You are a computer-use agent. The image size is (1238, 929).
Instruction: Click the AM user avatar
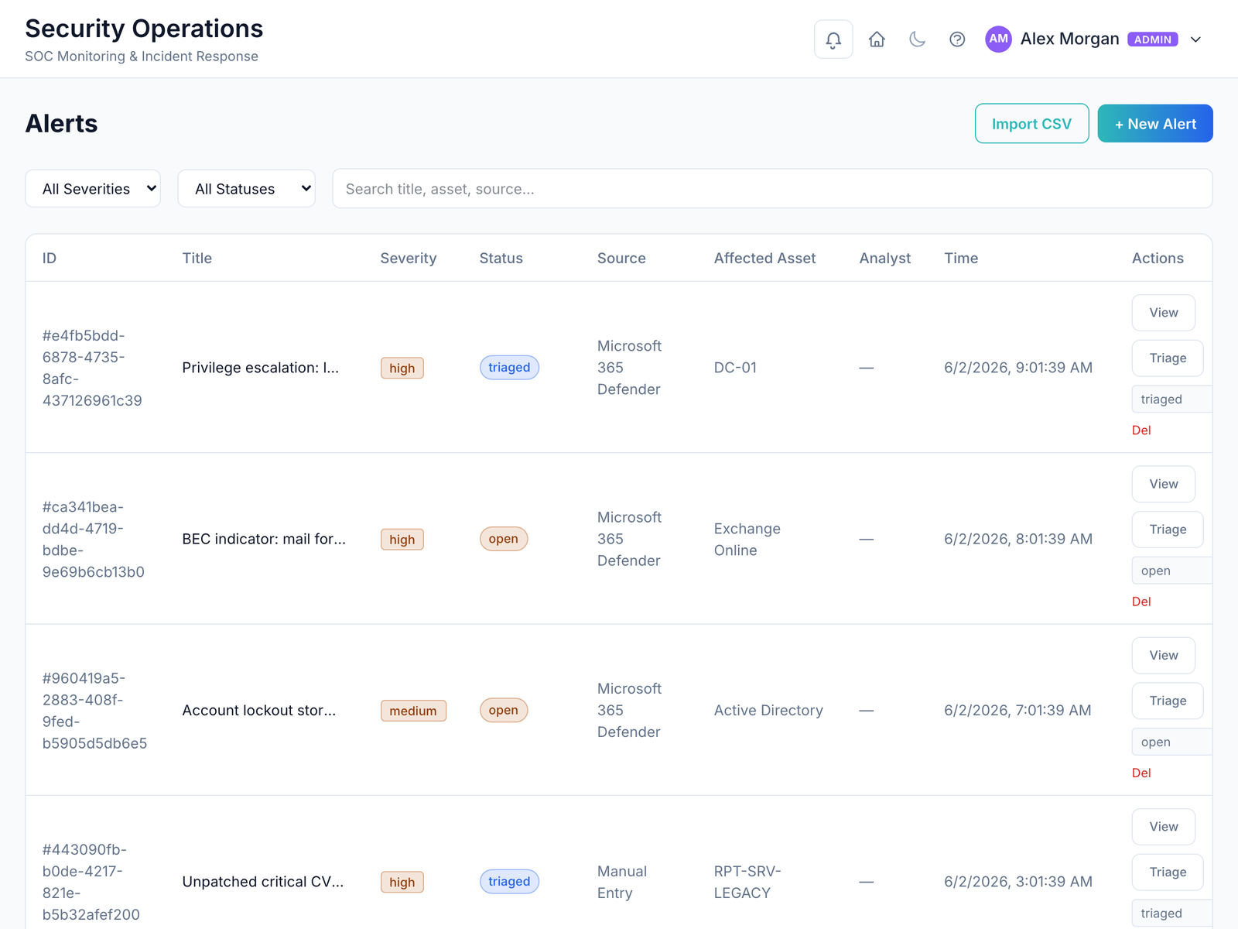[998, 39]
